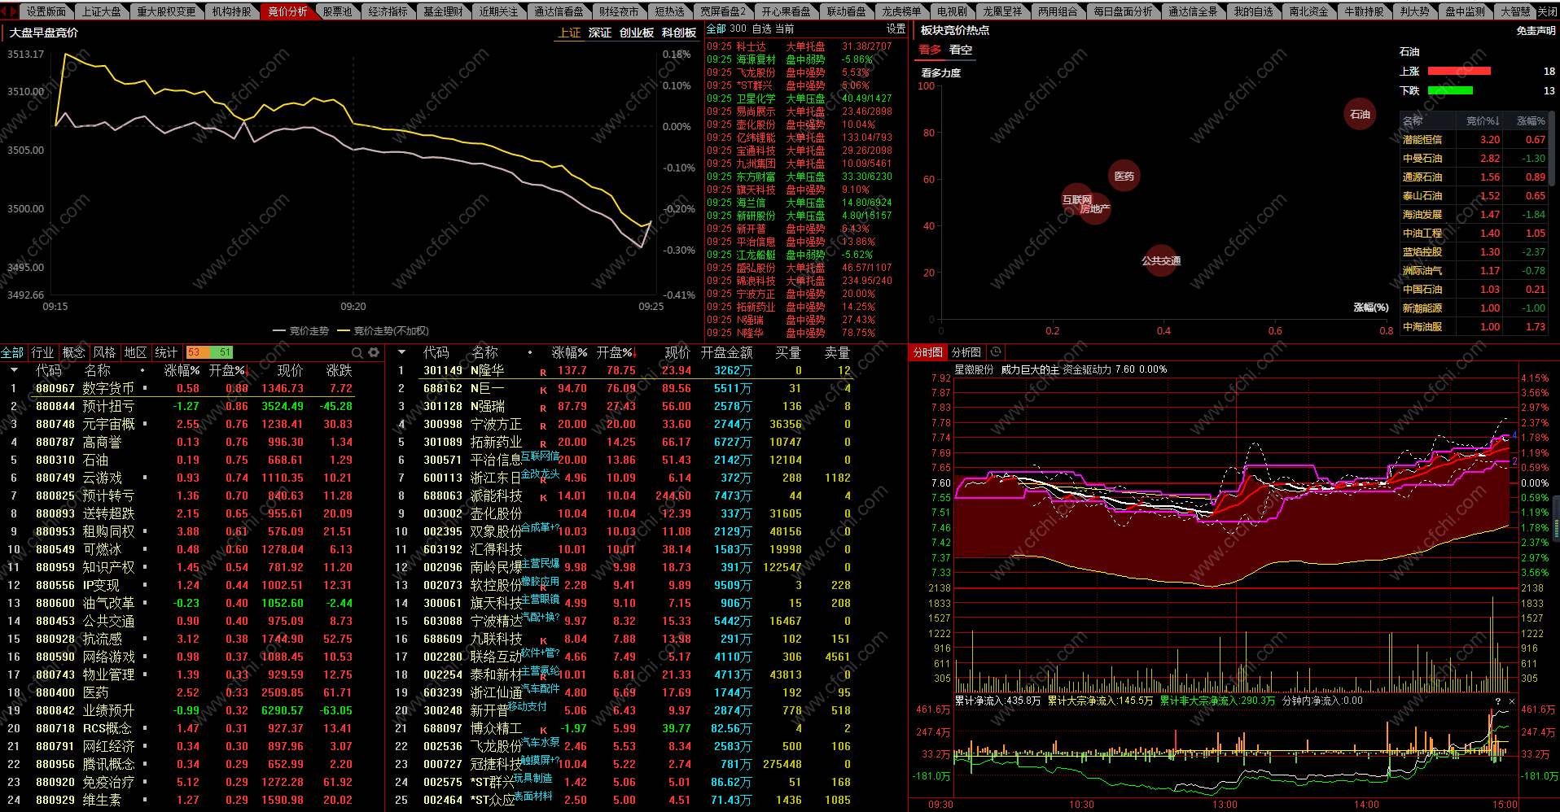The width and height of the screenshot is (1560, 812).
Task: Click the 公共交通 bubble in hotspot chart
Action: pyautogui.click(x=1160, y=261)
